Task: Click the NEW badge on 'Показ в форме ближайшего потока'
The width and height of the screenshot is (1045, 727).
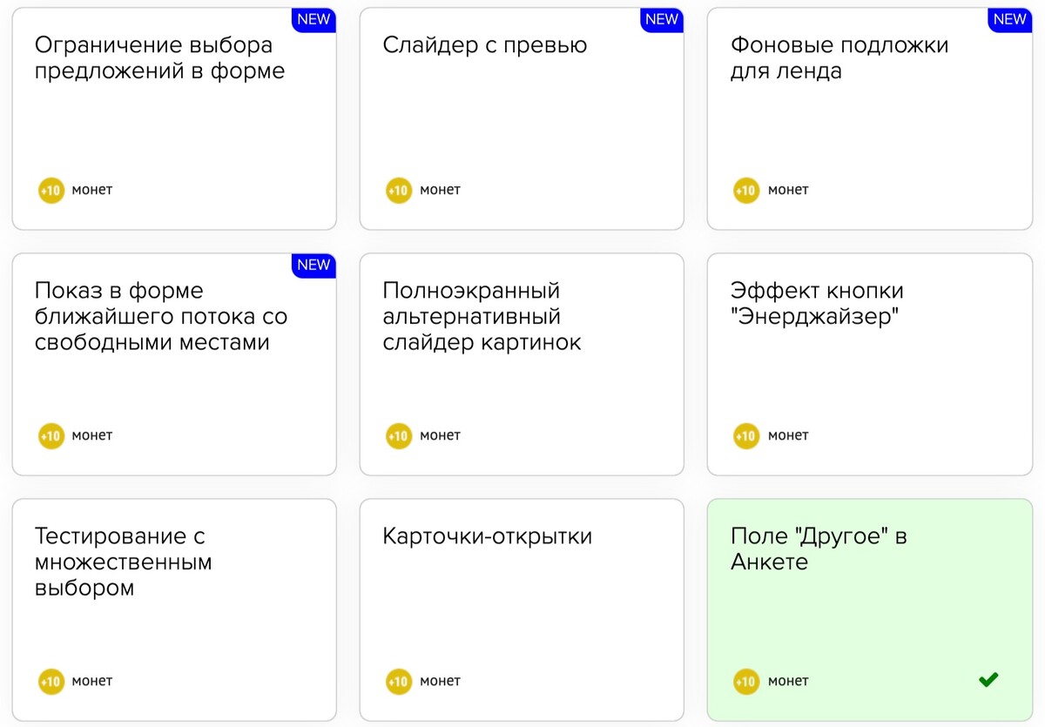Action: (314, 266)
